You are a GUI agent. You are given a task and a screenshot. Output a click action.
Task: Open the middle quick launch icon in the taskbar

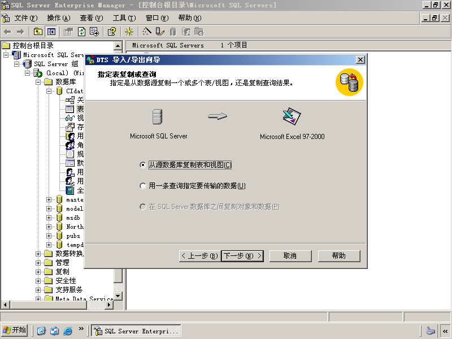tap(54, 331)
